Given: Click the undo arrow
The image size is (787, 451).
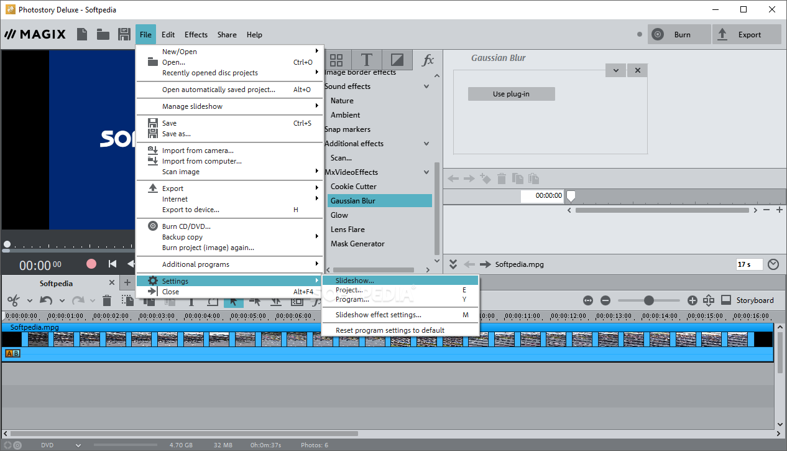Looking at the screenshot, I should (x=45, y=300).
